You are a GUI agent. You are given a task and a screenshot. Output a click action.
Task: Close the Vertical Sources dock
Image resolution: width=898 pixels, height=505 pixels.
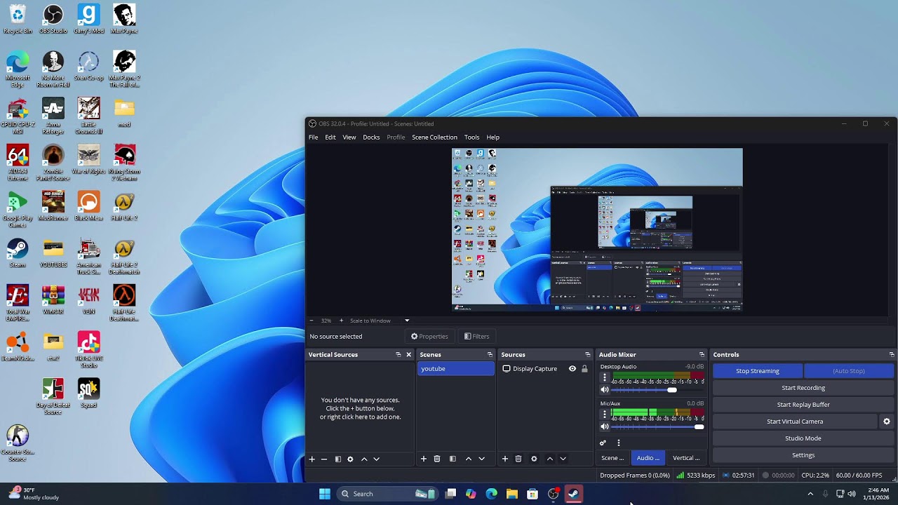(x=409, y=355)
